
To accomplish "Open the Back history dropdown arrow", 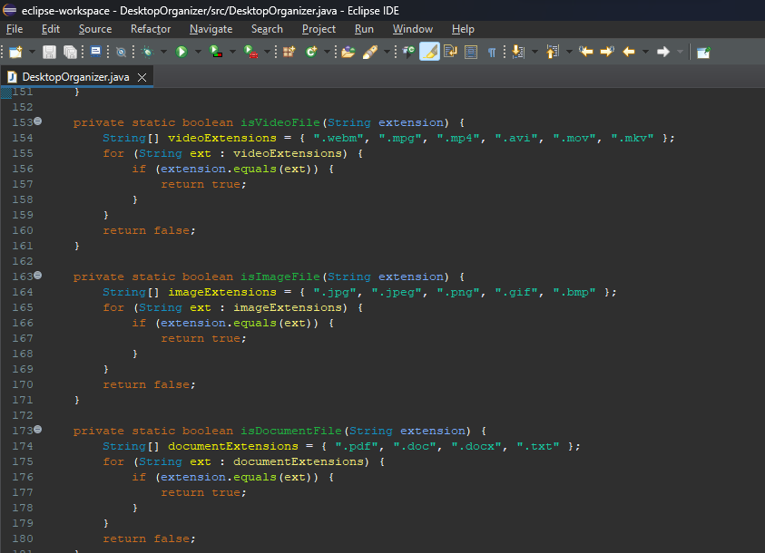I will click(x=645, y=52).
